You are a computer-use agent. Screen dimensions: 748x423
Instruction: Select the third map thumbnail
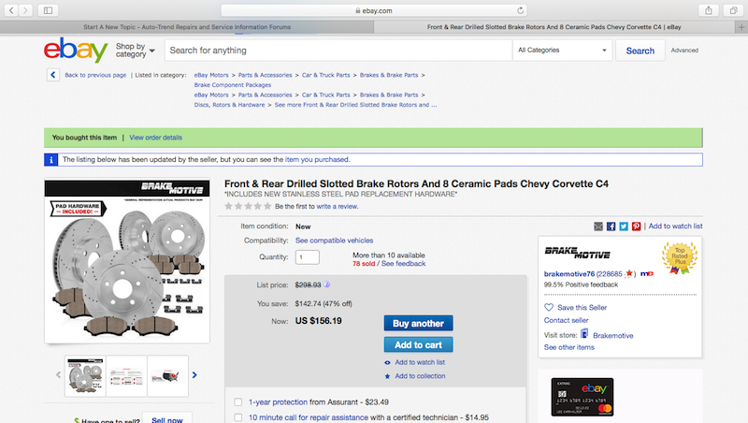167,375
